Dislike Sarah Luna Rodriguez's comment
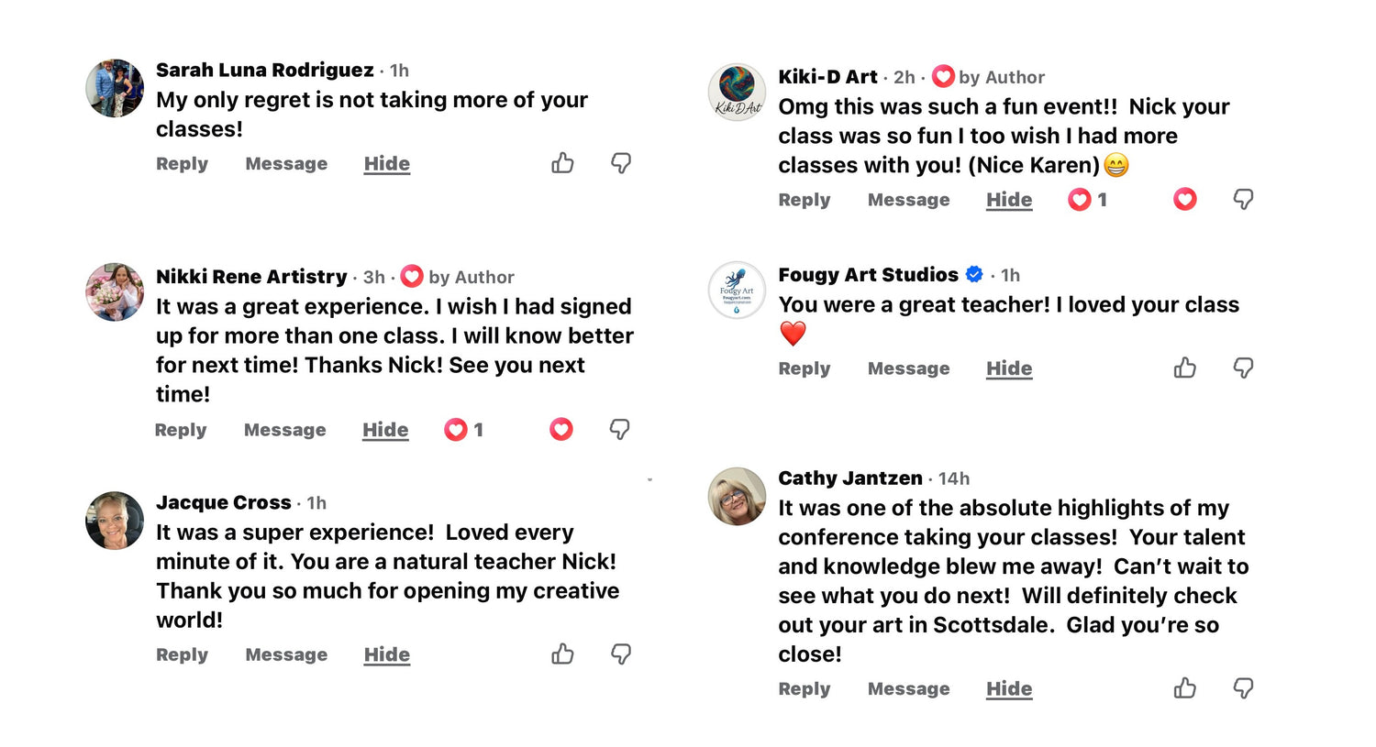Image resolution: width=1376 pixels, height=747 pixels. pos(621,163)
